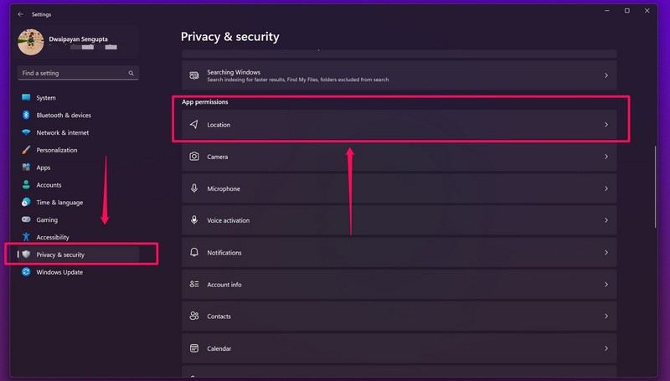Click the Personalization paintbrush icon
Viewport: 670px width, 381px height.
[27, 151]
